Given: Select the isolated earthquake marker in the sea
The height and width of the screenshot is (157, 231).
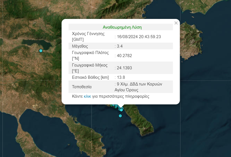Looking at the screenshot, I should pos(120,116).
